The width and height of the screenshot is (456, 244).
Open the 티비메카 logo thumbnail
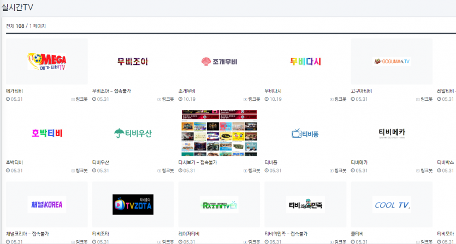[392, 133]
